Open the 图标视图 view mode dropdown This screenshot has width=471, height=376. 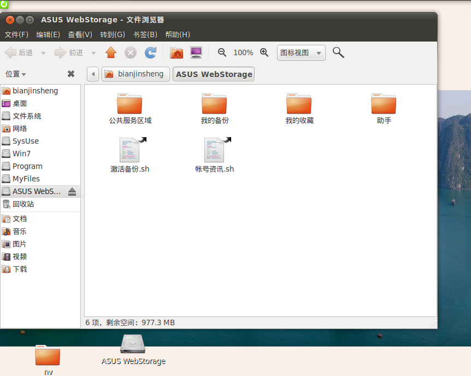tap(301, 52)
